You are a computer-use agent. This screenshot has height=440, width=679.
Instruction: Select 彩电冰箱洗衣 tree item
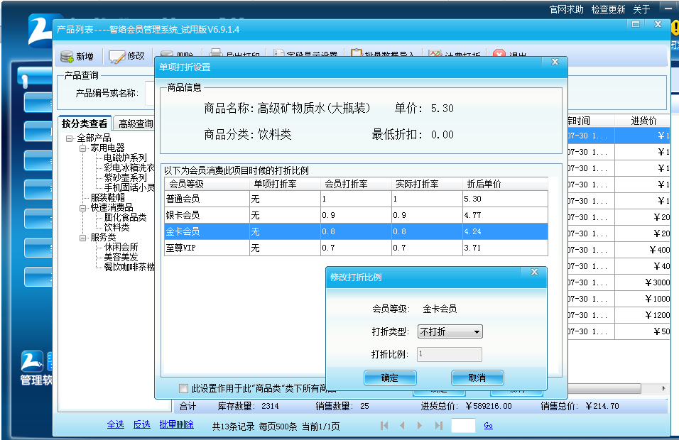(x=129, y=168)
